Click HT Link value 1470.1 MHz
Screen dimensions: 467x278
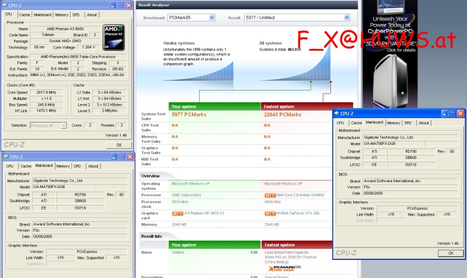pos(46,111)
